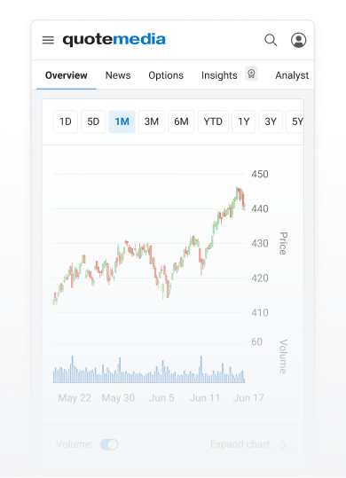Click the Jun 11 tall volume bar
The image size is (346, 478).
pyautogui.click(x=201, y=369)
